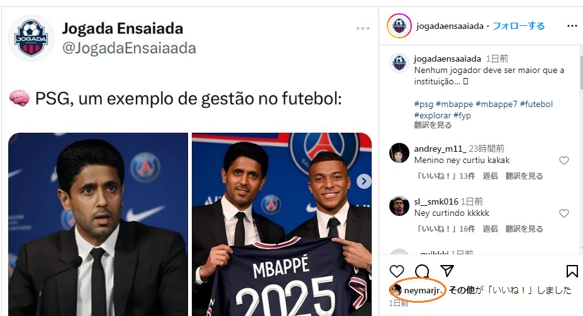This screenshot has height=316, width=583.
Task: Open jogadaensaaiada profile picture in header
Action: (x=399, y=26)
